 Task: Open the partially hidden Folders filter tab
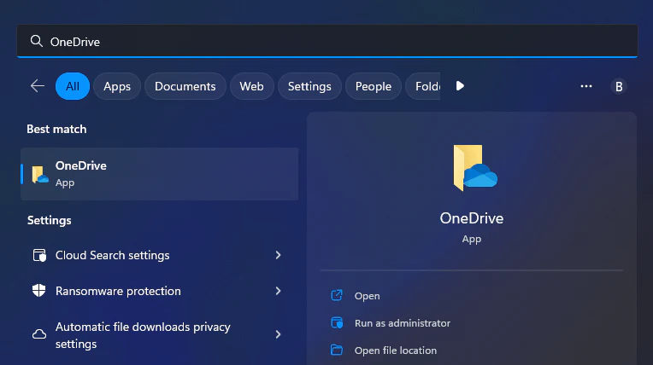[423, 86]
